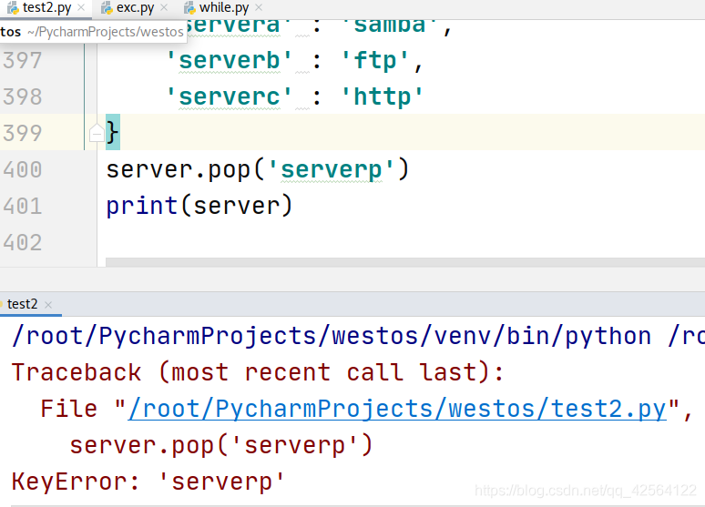Click the Python file icon on while.py tab
705x507 pixels.
click(x=189, y=7)
